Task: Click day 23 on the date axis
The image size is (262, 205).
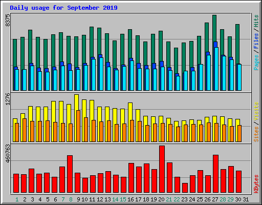Action: [x=184, y=199]
